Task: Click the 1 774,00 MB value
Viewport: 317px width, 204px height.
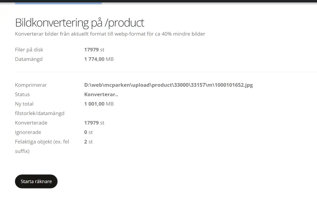Action: 99,59
